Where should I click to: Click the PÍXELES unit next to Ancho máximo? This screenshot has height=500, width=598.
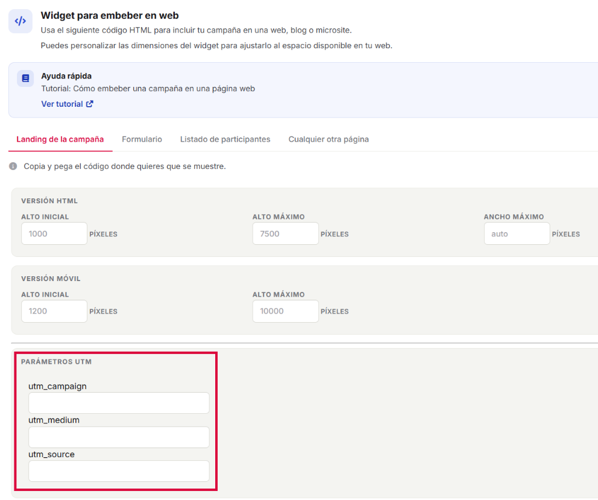tap(565, 234)
